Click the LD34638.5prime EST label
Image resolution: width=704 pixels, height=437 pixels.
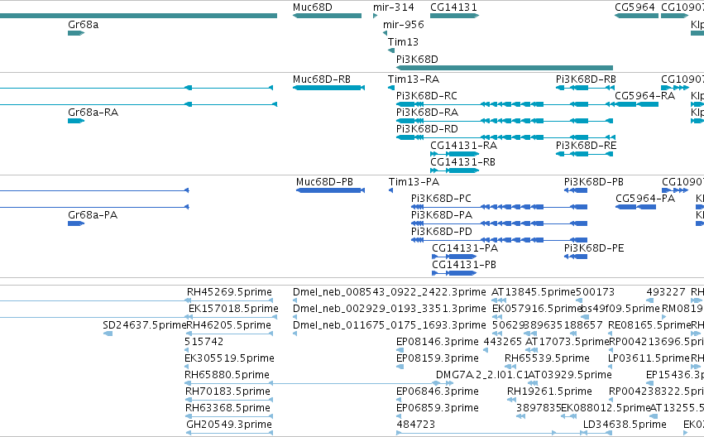point(625,425)
